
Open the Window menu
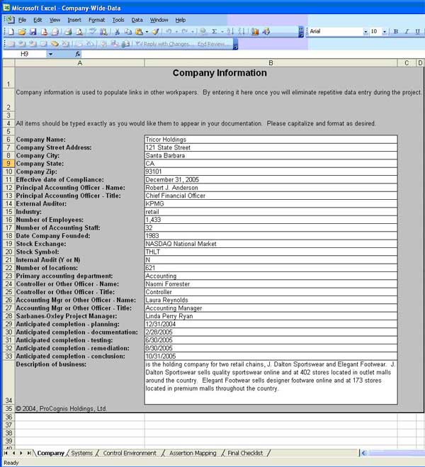pos(159,20)
